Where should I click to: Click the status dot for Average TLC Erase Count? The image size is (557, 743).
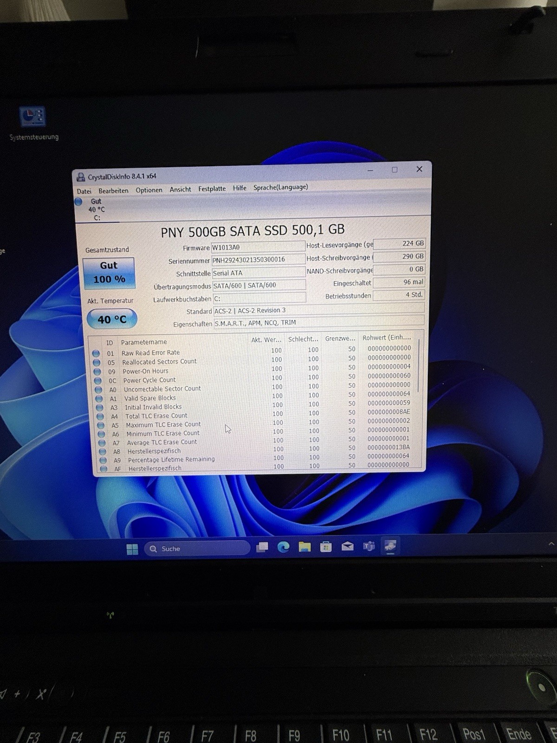click(x=102, y=443)
